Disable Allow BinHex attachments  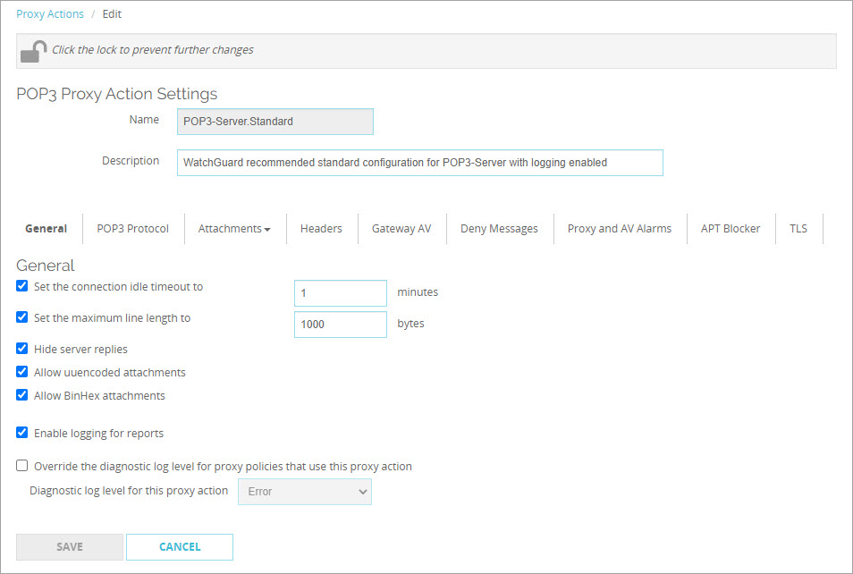tap(21, 394)
